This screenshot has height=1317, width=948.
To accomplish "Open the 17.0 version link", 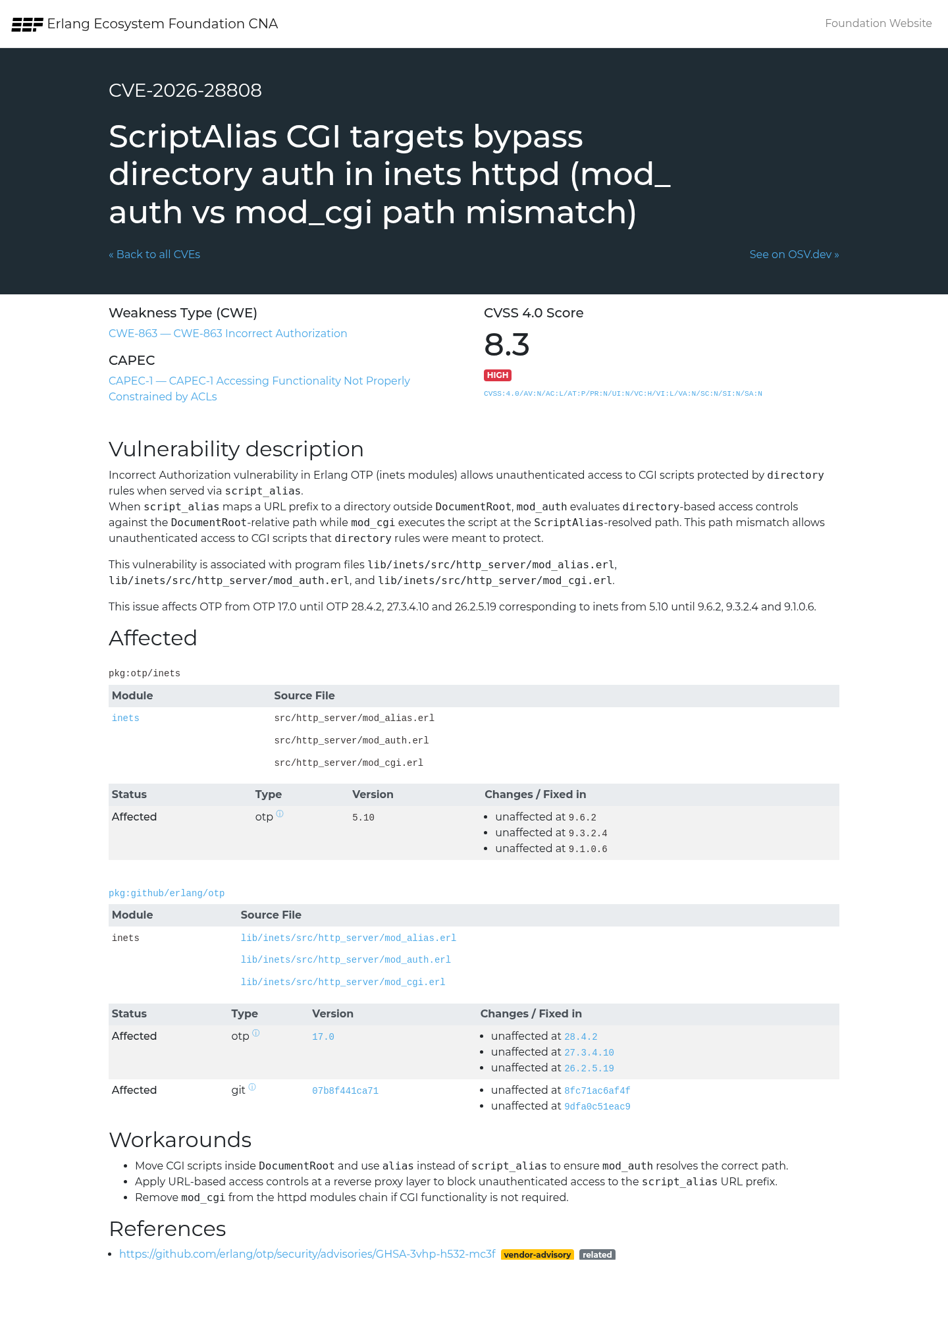I will pyautogui.click(x=323, y=1037).
